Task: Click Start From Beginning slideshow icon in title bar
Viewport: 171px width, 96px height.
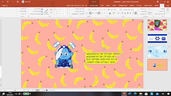Action: 158,2
